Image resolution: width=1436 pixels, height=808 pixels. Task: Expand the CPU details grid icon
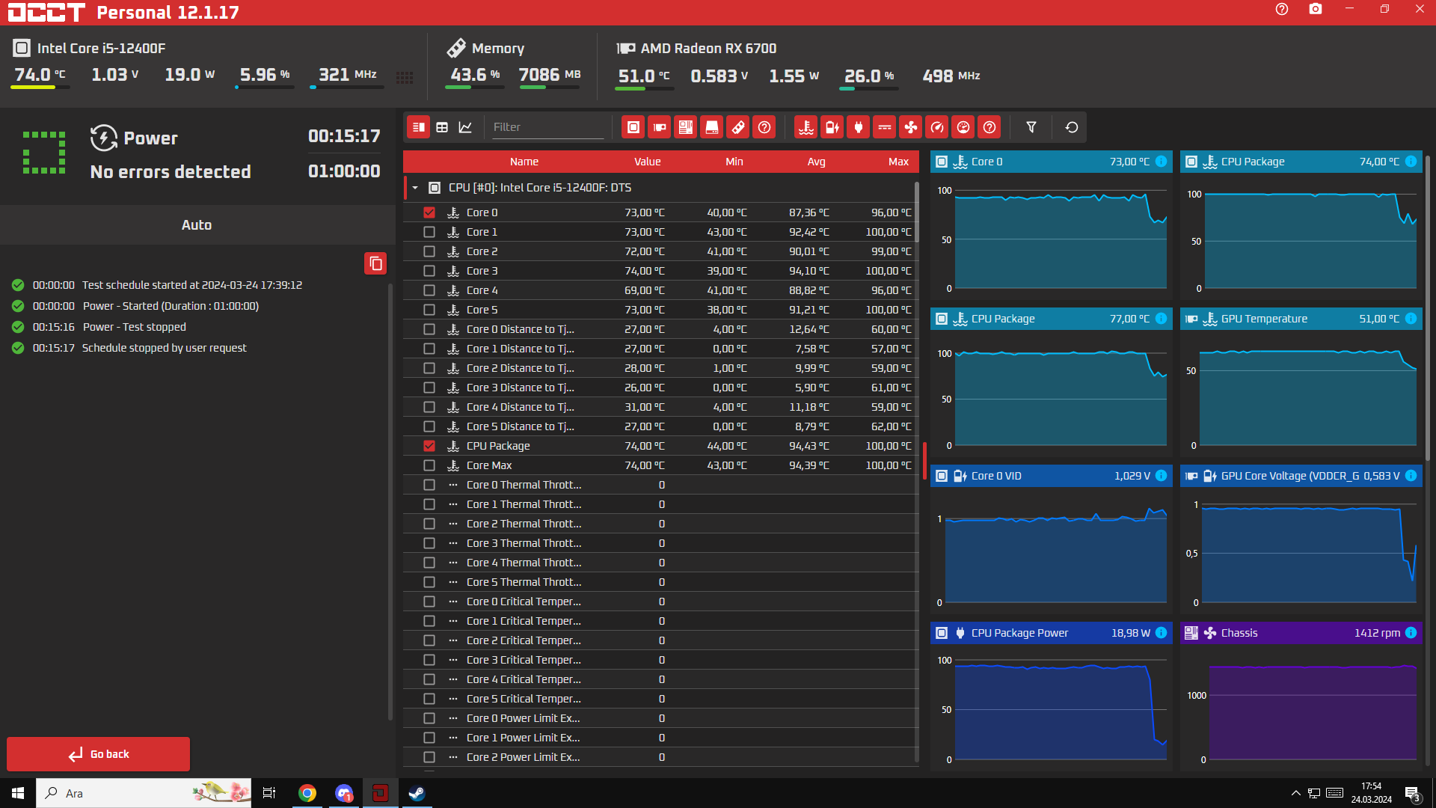[x=405, y=77]
